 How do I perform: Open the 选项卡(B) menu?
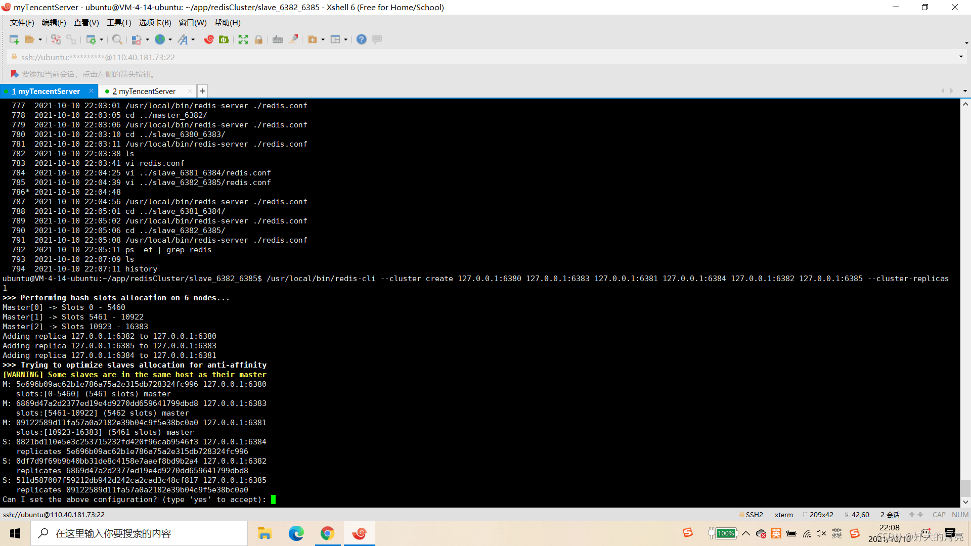click(155, 23)
